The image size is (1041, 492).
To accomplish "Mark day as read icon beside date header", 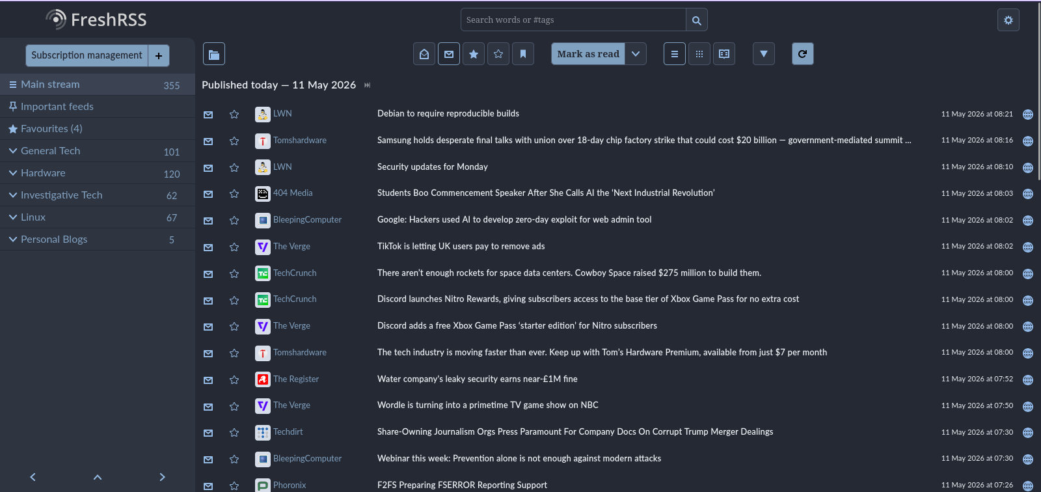I will point(368,85).
